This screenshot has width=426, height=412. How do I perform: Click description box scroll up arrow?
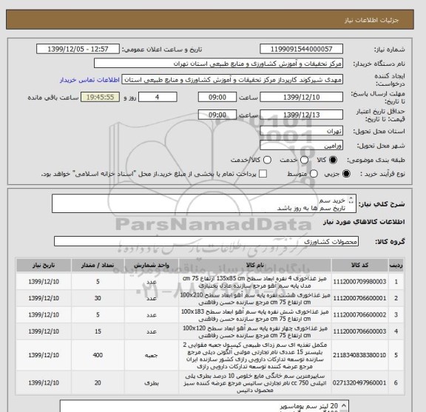pyautogui.click(x=351, y=198)
